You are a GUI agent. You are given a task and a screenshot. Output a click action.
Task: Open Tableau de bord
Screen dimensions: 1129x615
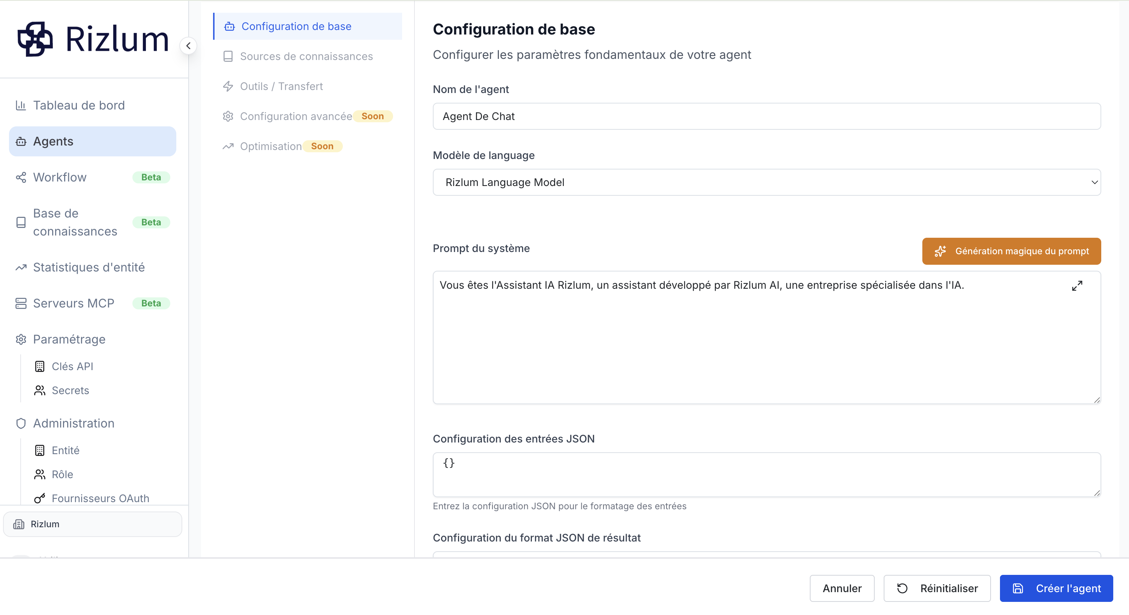pyautogui.click(x=93, y=105)
